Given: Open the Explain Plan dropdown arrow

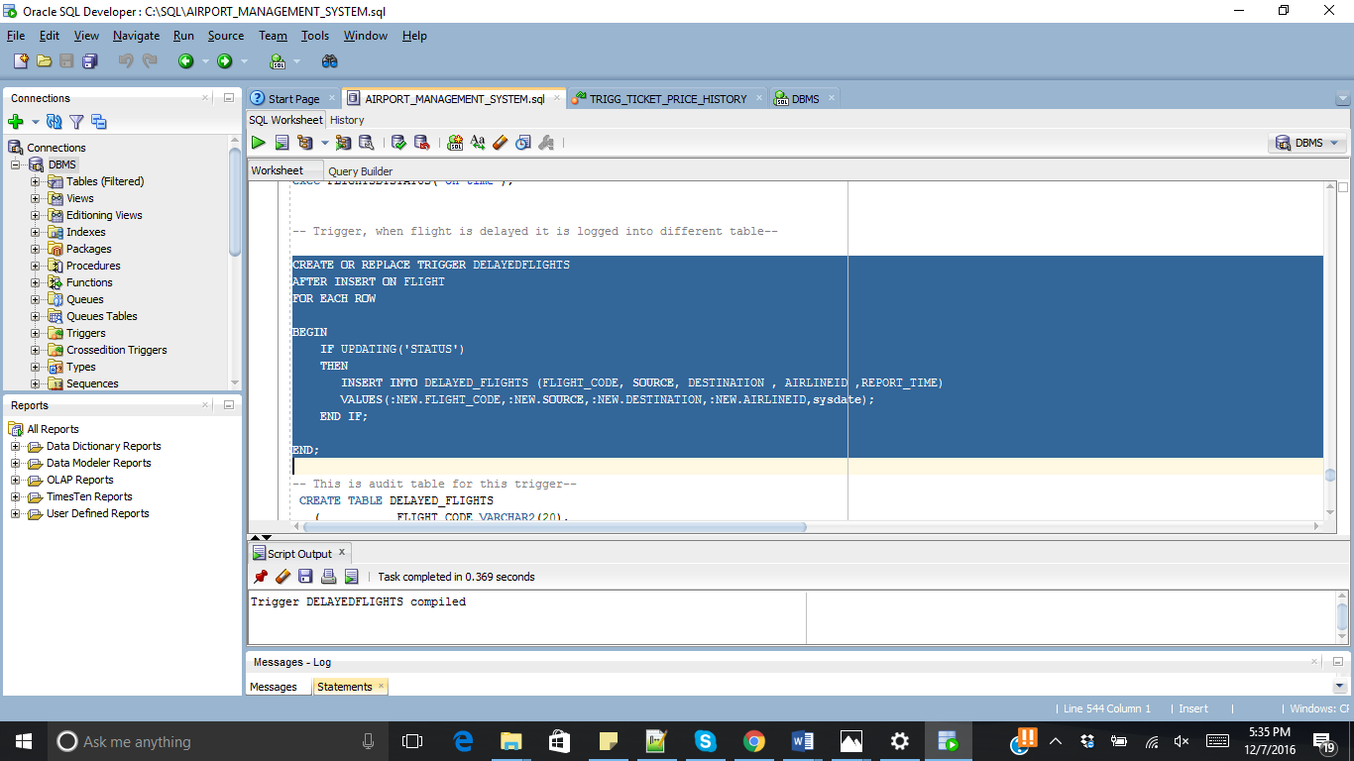Looking at the screenshot, I should [x=324, y=143].
